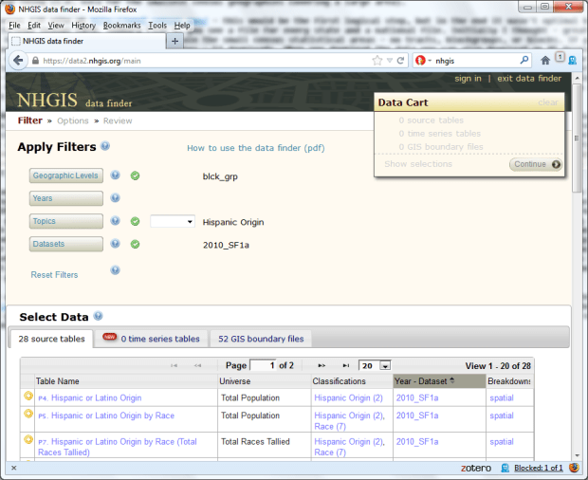Click help icon next to Select Data heading
This screenshot has height=480, width=588.
pyautogui.click(x=99, y=317)
